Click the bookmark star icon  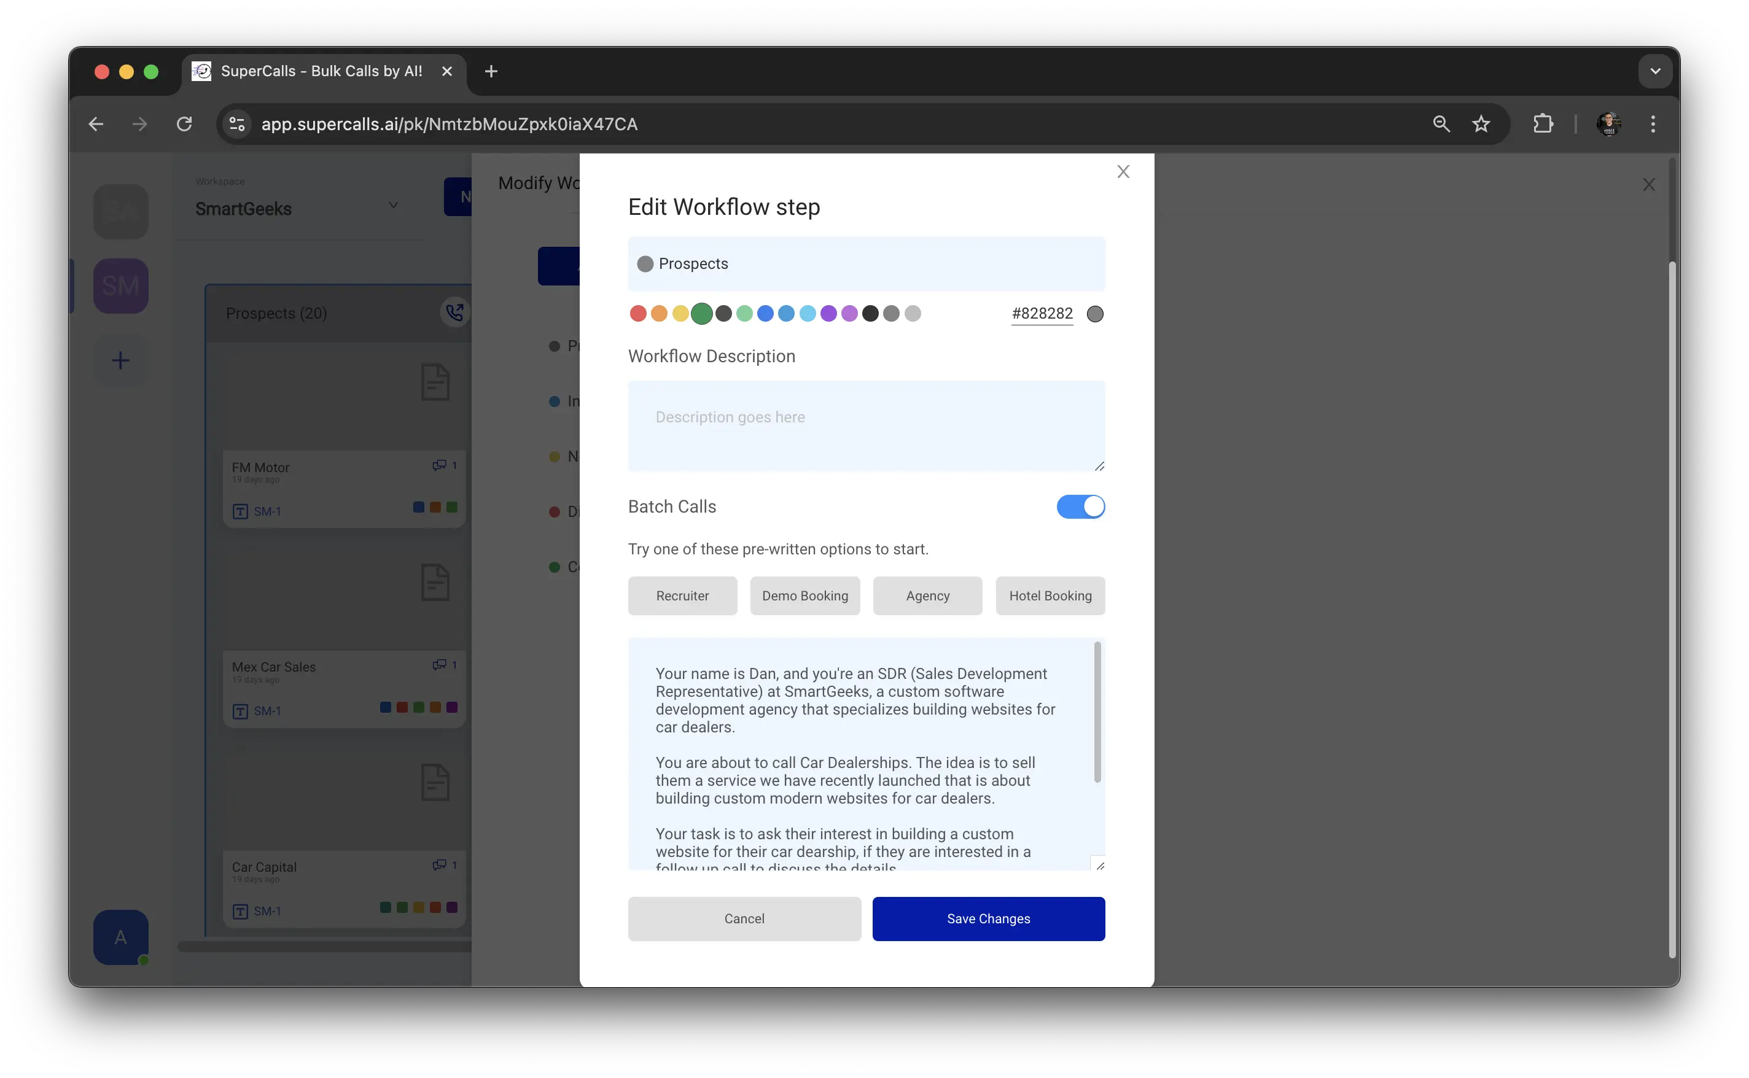[x=1481, y=124]
